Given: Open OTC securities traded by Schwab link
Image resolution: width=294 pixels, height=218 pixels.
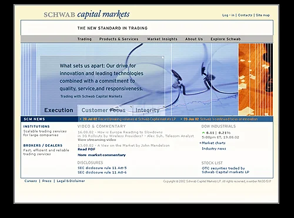Looking at the screenshot, I should (x=225, y=170).
